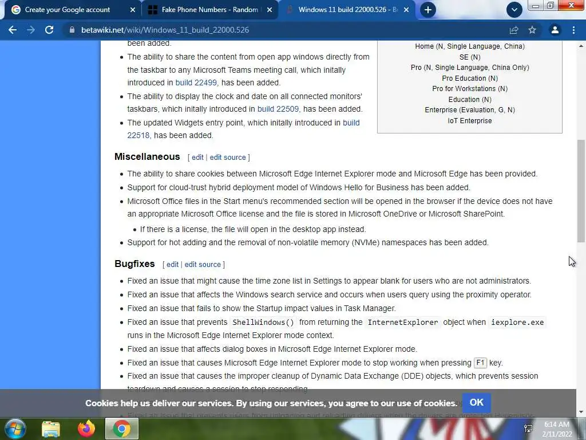Close the Create your Google account tab
Image resolution: width=586 pixels, height=440 pixels.
tap(133, 10)
